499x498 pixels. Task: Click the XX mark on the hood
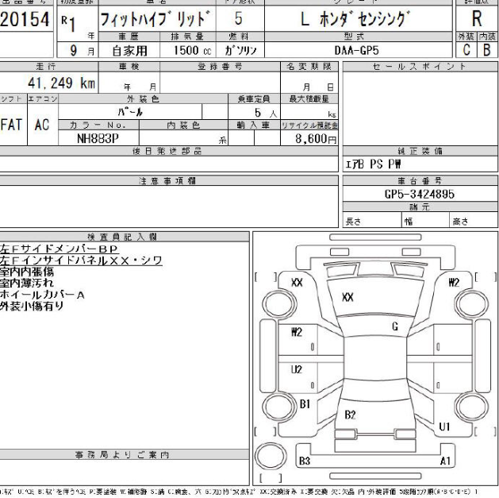(347, 297)
